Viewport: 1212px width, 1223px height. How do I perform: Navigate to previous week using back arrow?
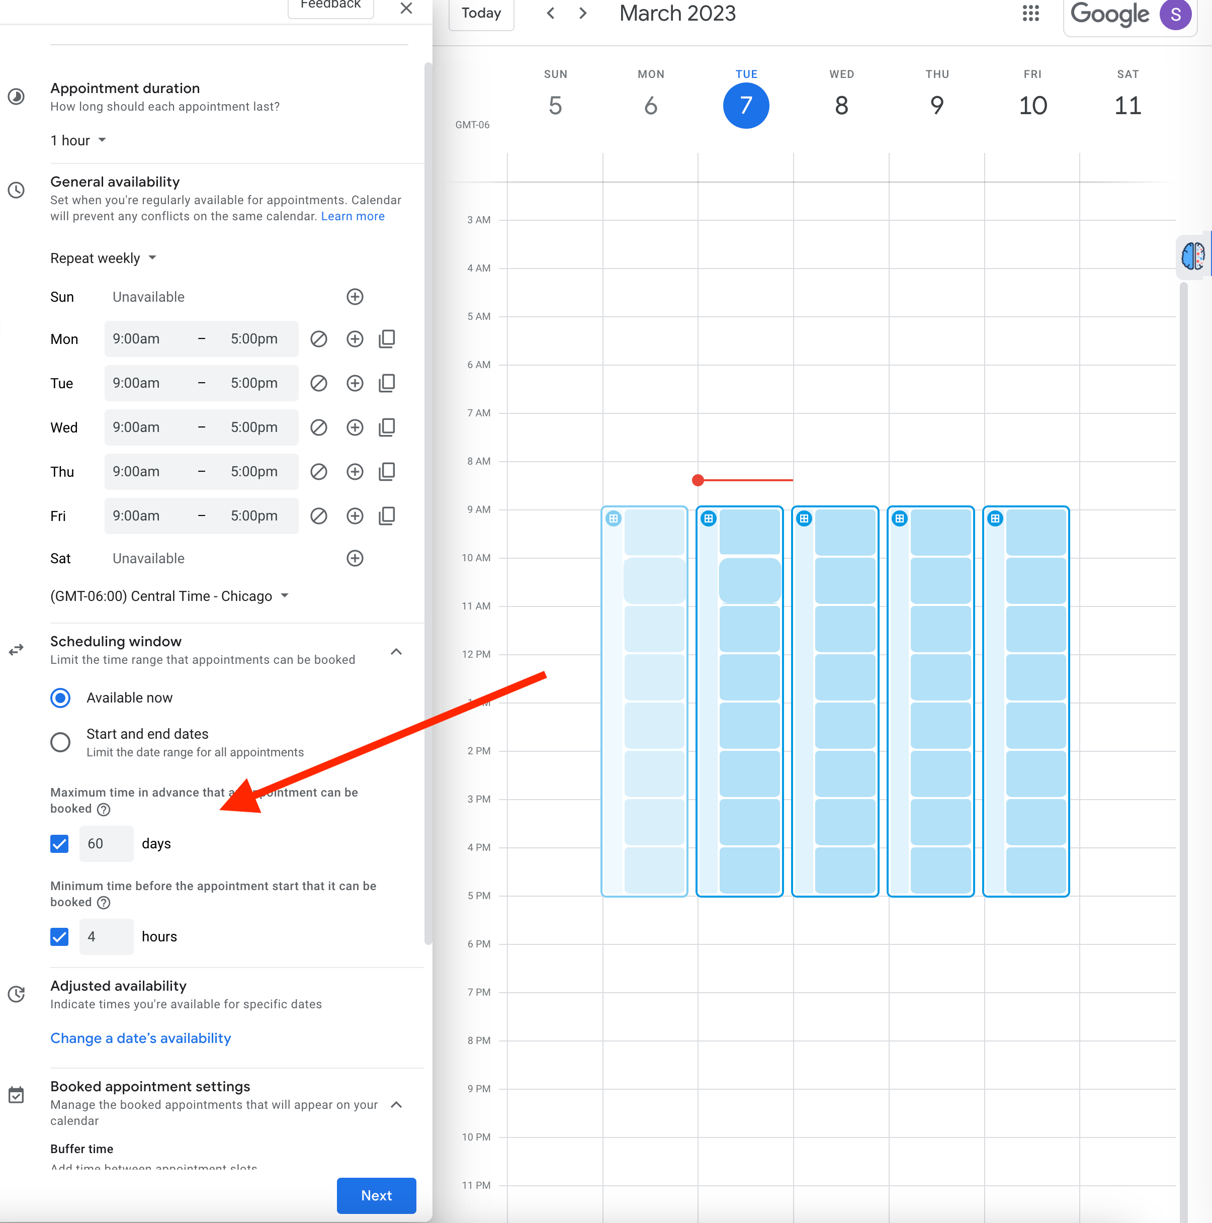click(x=551, y=13)
